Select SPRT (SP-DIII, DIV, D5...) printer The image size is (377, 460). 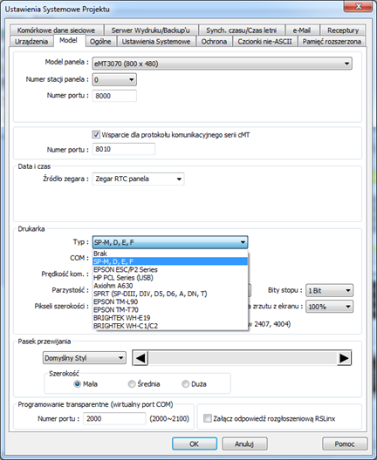click(170, 294)
